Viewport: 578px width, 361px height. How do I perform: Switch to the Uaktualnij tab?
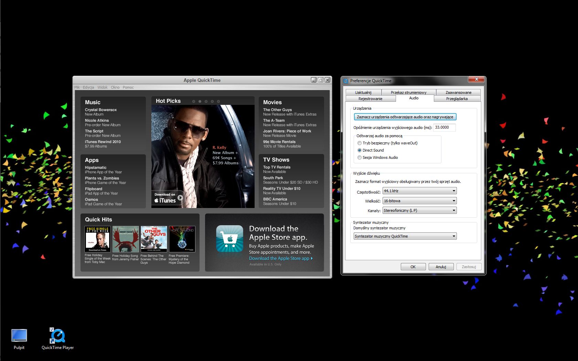coord(363,92)
